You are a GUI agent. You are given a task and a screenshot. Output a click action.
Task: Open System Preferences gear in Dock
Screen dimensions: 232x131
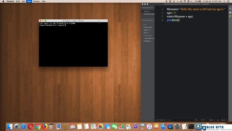[x=177, y=127]
